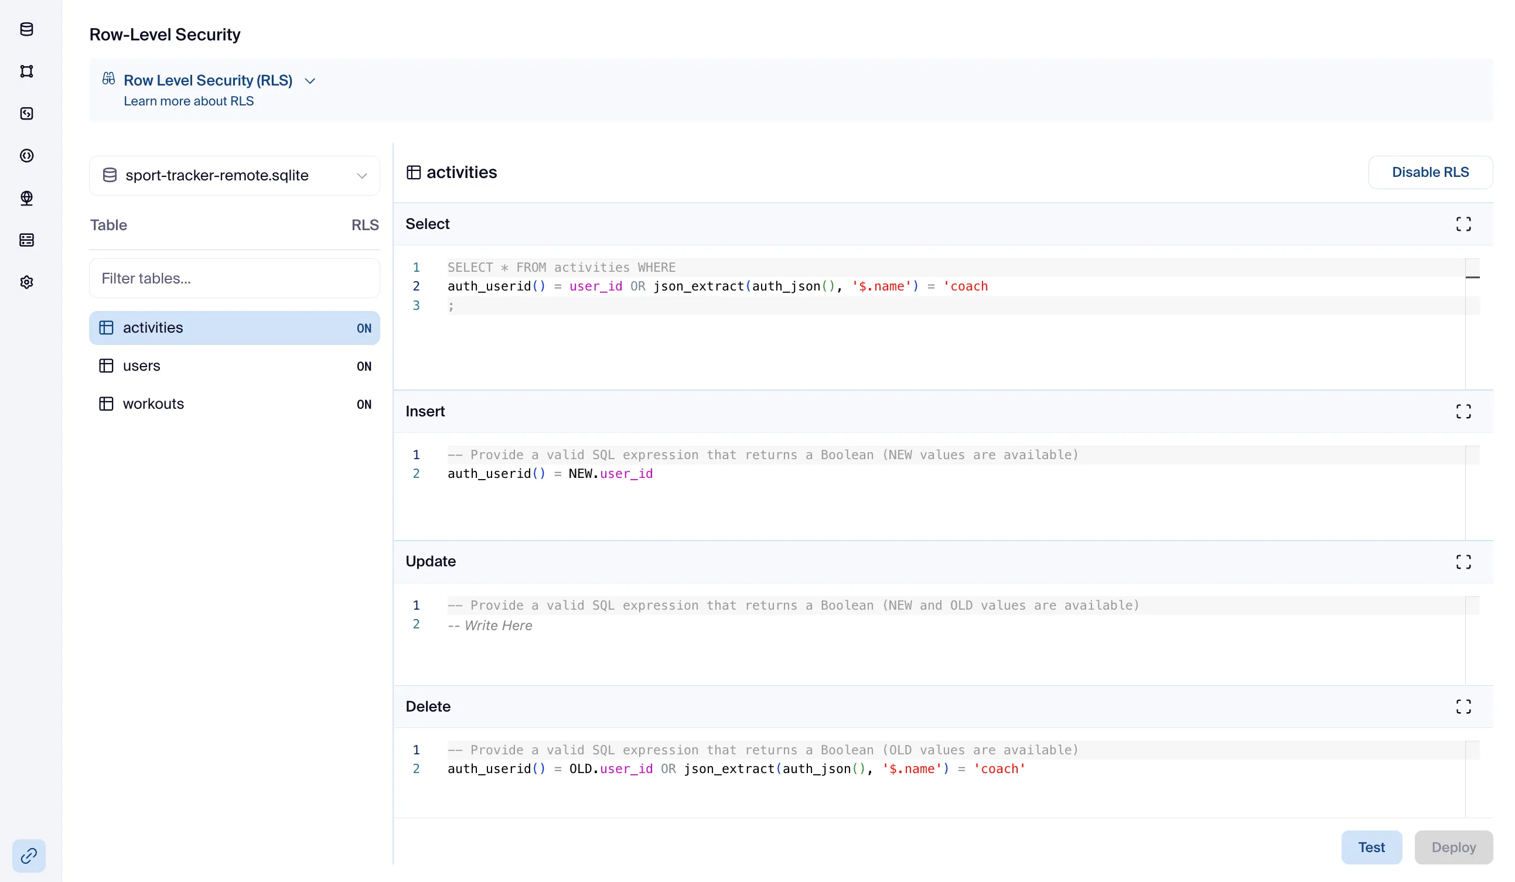
Task: Open the Learn more about RLS link
Action: [x=189, y=101]
